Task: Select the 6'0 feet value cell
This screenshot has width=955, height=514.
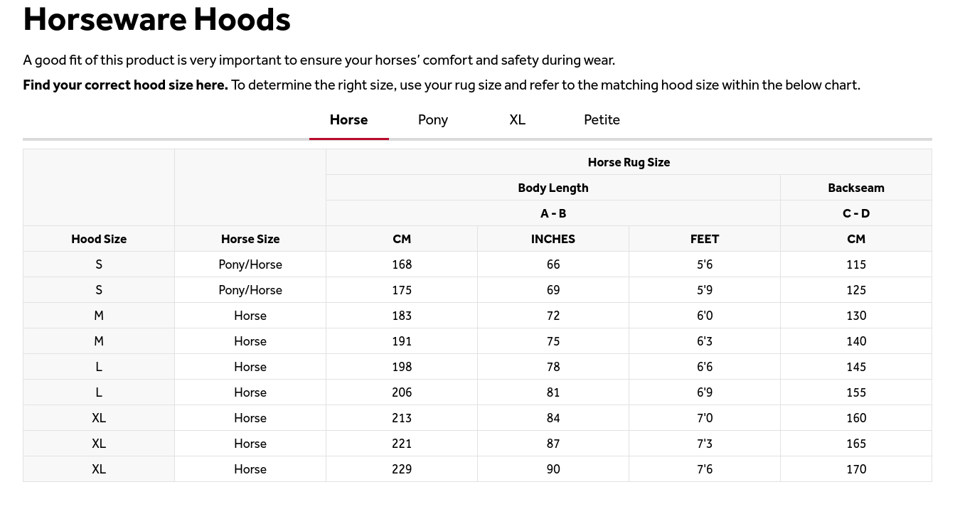Action: tap(705, 316)
